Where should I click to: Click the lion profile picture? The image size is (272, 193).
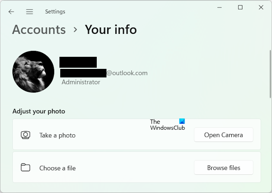(x=33, y=72)
